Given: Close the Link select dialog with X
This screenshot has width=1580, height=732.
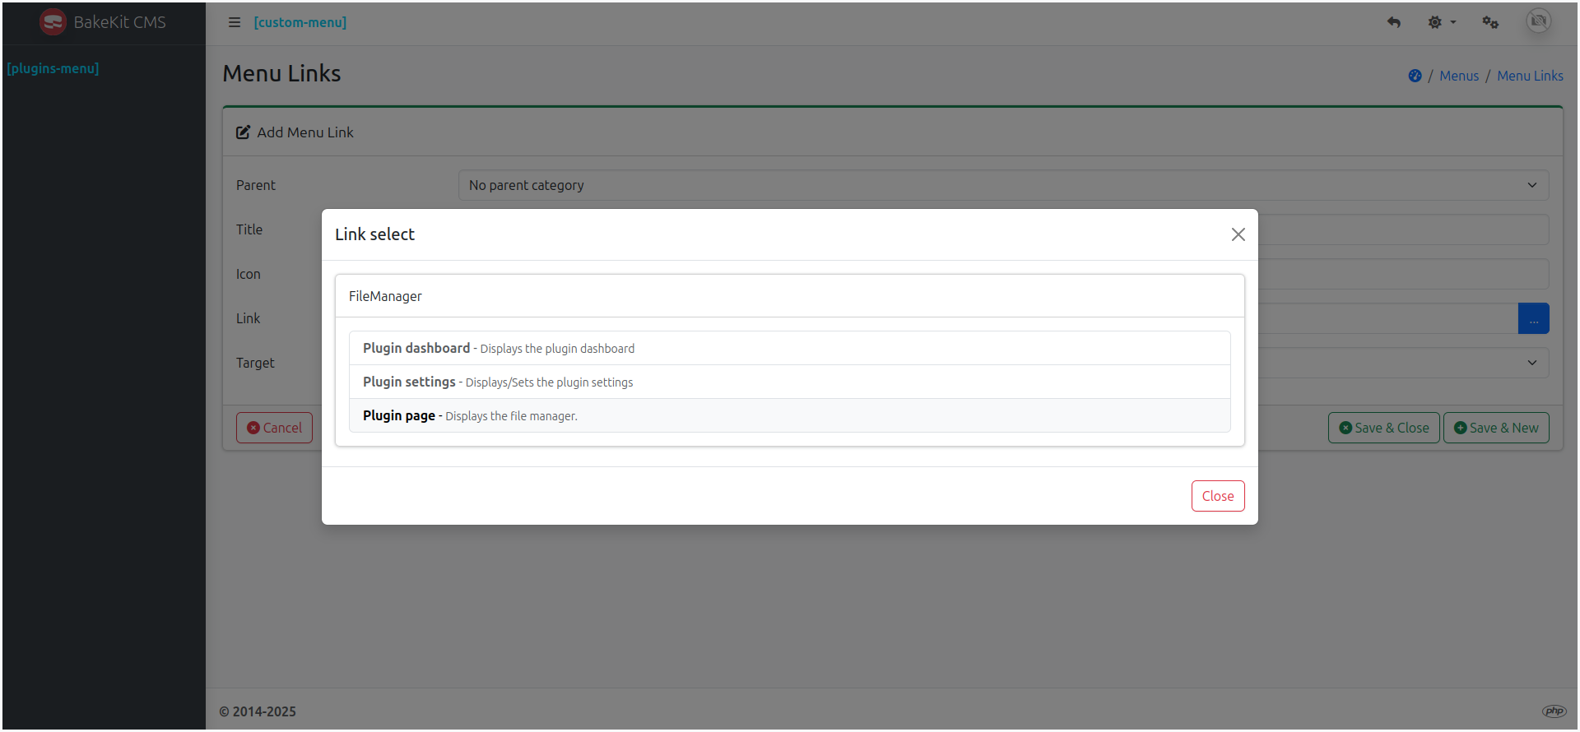Looking at the screenshot, I should pos(1238,234).
